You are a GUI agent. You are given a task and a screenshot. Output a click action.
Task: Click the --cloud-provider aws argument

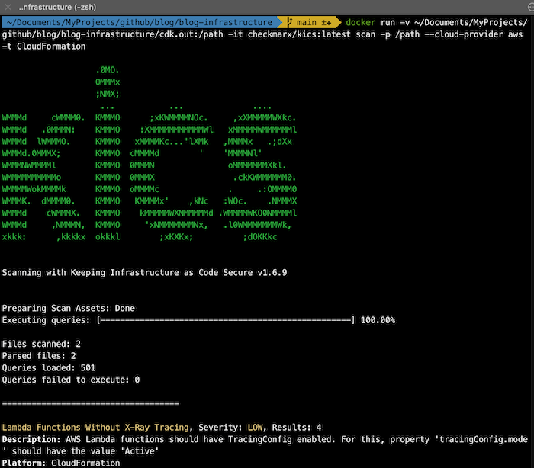pyautogui.click(x=474, y=34)
